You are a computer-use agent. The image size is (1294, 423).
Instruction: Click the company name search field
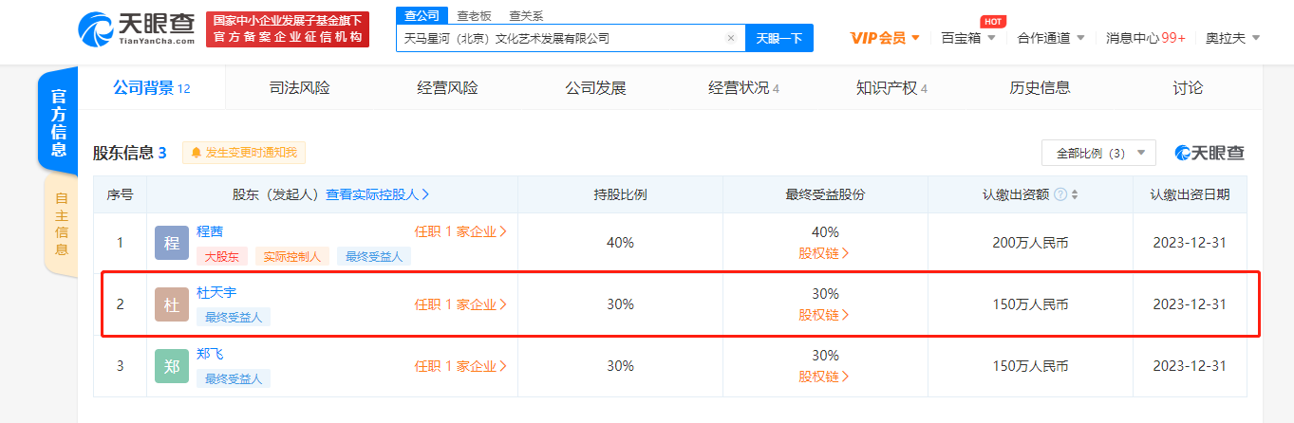(x=560, y=39)
